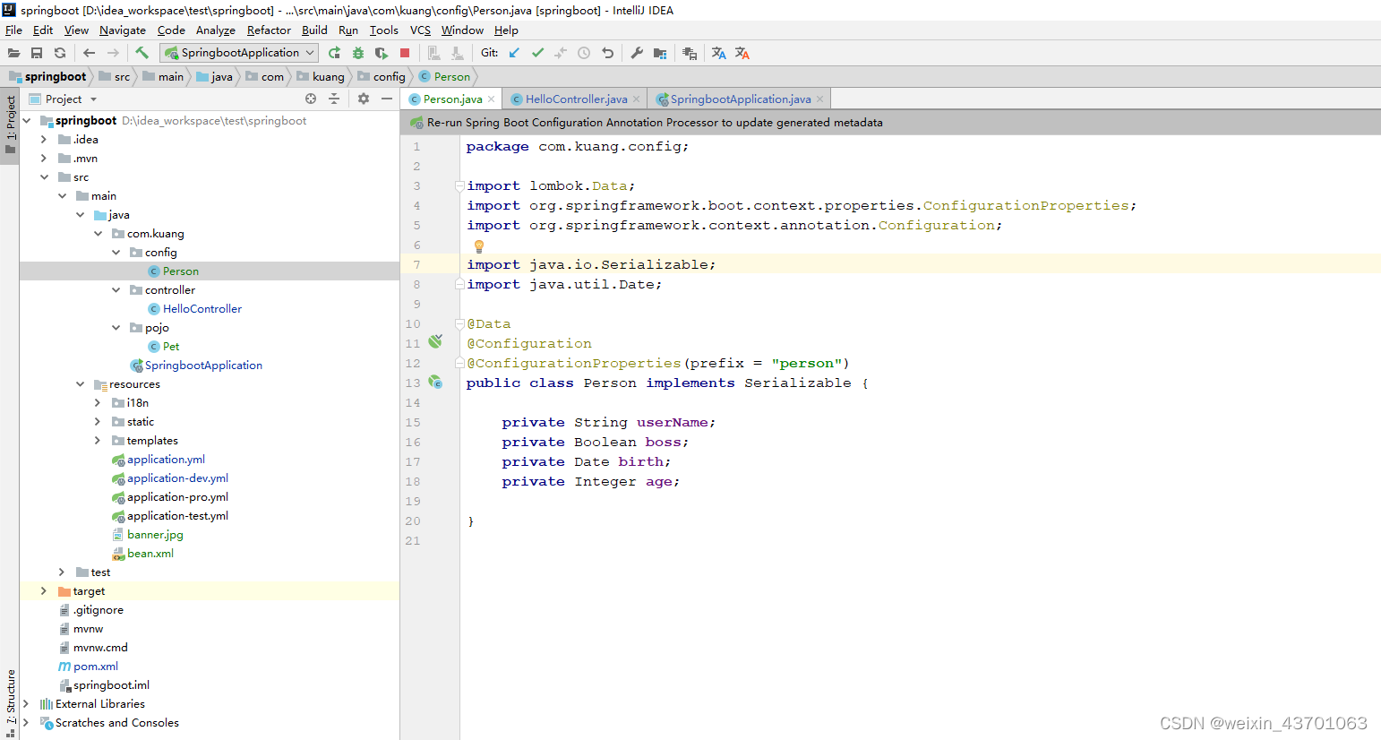Viewport: 1381px width, 740px height.
Task: Start debugging with the bug toolbar icon
Action: (x=358, y=53)
